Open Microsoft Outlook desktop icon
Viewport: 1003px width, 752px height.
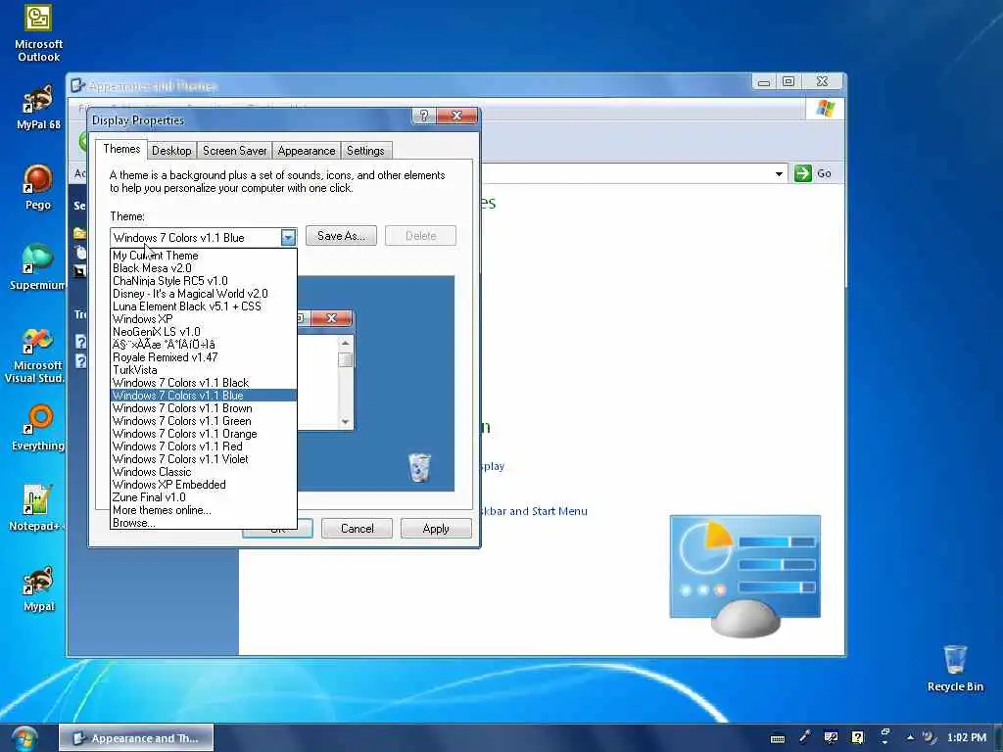(x=38, y=33)
